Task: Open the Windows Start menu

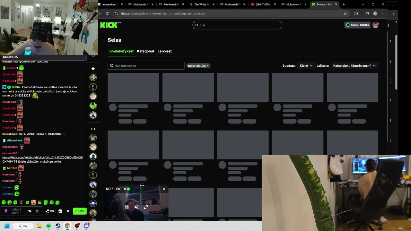Action: tap(7, 226)
